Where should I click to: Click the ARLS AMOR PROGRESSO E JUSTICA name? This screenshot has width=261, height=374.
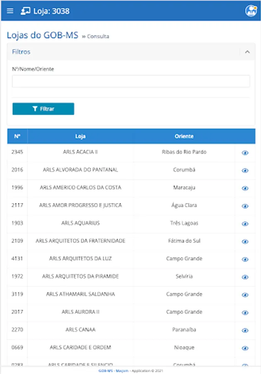[x=80, y=205]
